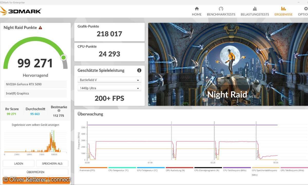Click the Belastungstests bar chart icon
The image size is (308, 185).
click(x=255, y=9)
